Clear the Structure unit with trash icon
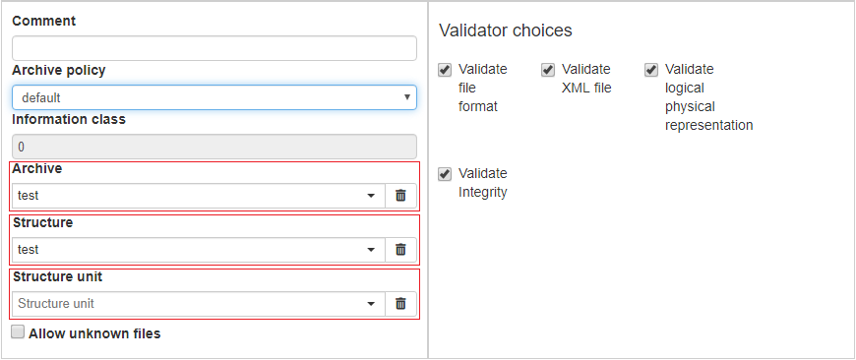856x360 pixels. [x=400, y=303]
